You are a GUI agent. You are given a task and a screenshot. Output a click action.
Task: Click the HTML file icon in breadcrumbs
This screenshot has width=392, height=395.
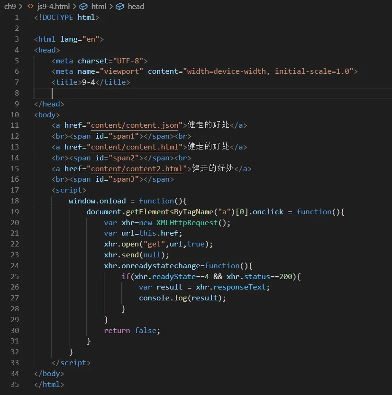pyautogui.click(x=30, y=7)
